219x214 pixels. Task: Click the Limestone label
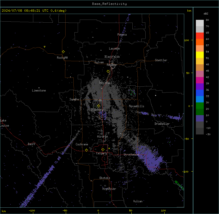point(39,90)
